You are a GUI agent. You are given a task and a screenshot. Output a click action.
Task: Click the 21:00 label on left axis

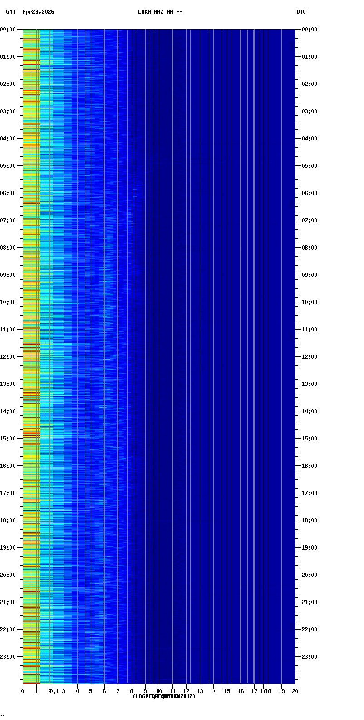pyautogui.click(x=8, y=602)
